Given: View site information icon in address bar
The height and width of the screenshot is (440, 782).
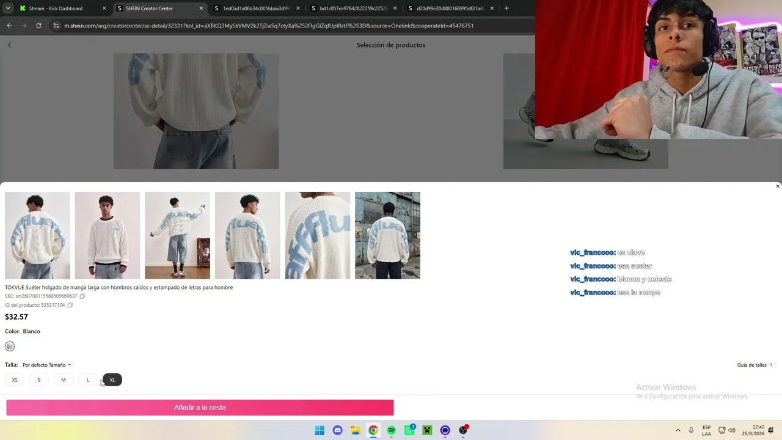Looking at the screenshot, I should tap(56, 26).
